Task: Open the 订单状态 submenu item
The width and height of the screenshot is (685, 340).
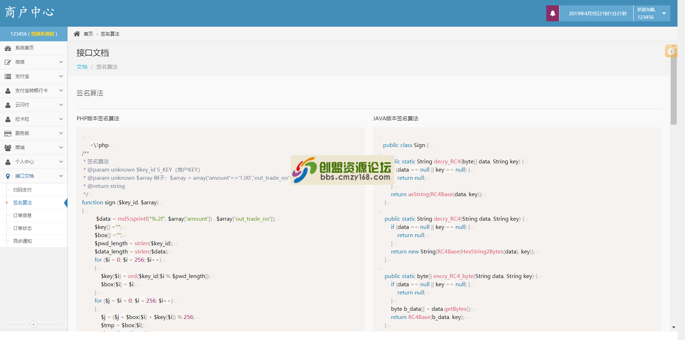Action: pos(34,228)
